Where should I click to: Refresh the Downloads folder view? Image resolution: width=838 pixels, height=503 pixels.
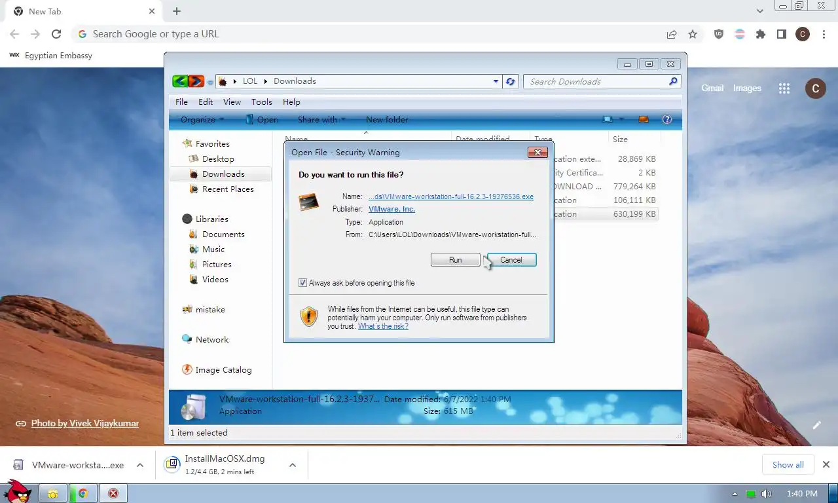[511, 82]
